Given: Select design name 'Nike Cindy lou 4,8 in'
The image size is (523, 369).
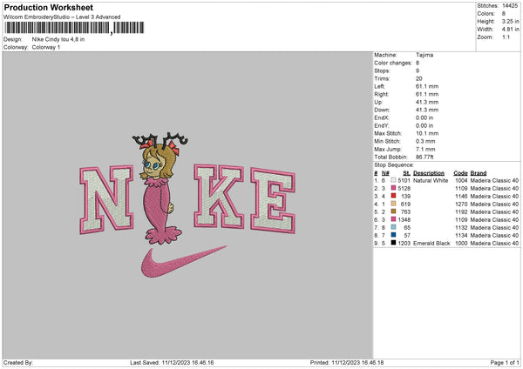Looking at the screenshot, I should click(58, 39).
